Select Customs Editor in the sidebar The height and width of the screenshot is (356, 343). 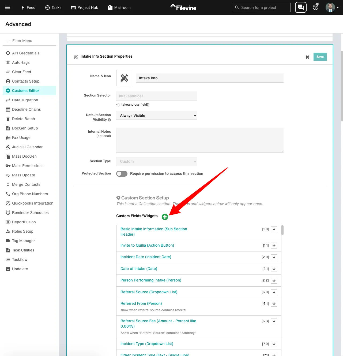29,91
